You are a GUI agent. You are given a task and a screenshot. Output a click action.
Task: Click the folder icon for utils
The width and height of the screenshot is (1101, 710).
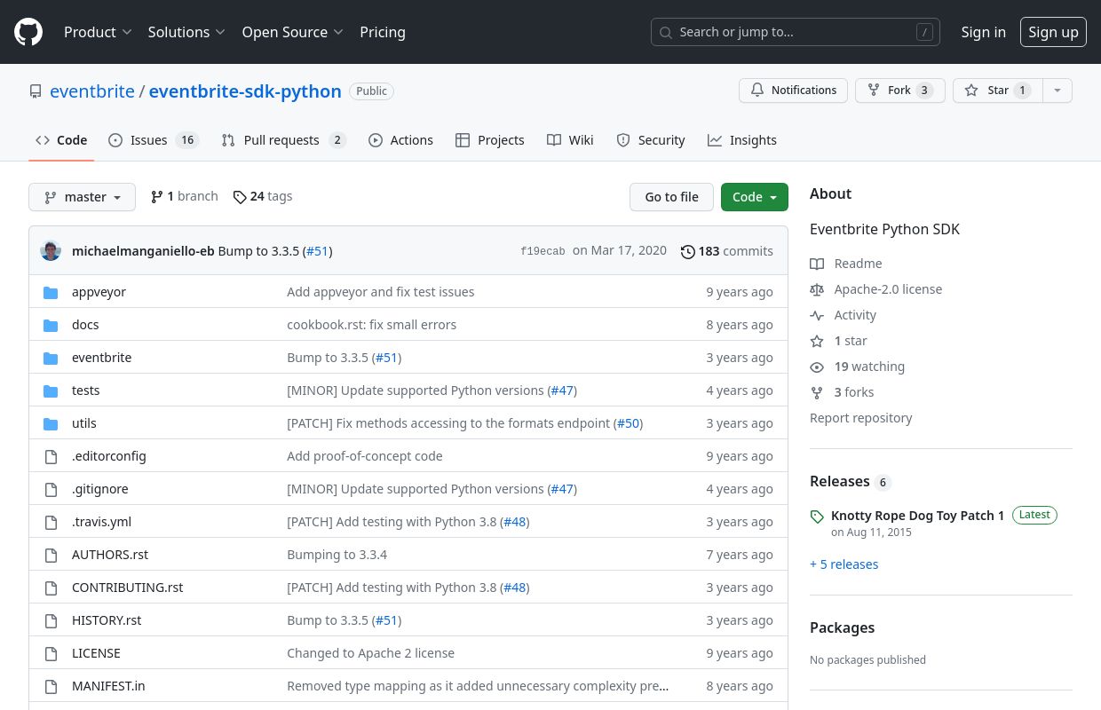coord(51,423)
